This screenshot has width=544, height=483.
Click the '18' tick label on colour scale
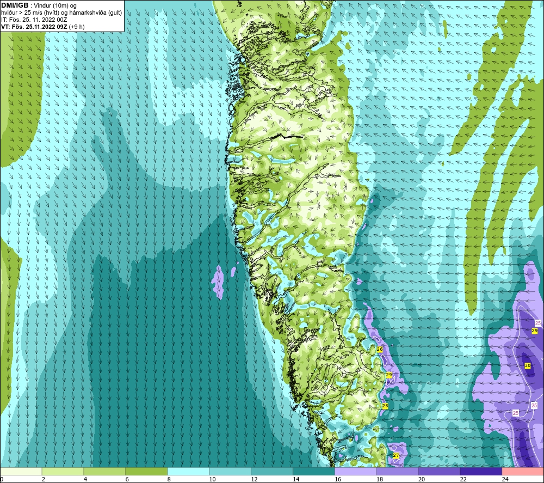pyautogui.click(x=380, y=479)
